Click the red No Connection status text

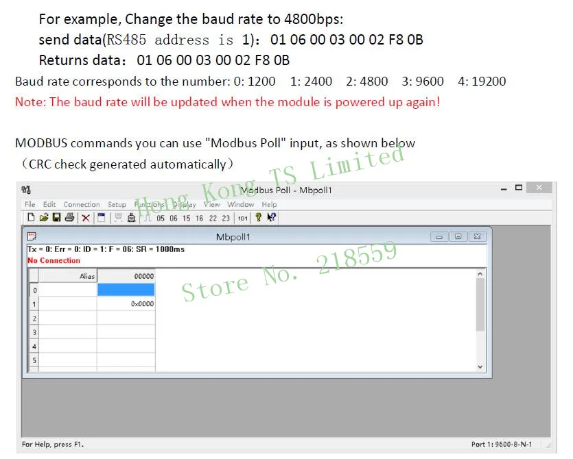coord(54,260)
